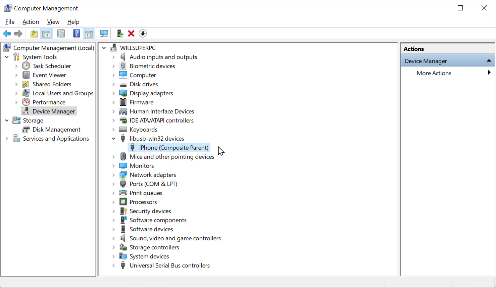The image size is (496, 288).
Task: Select Shared Folders in the tree
Action: tap(52, 84)
